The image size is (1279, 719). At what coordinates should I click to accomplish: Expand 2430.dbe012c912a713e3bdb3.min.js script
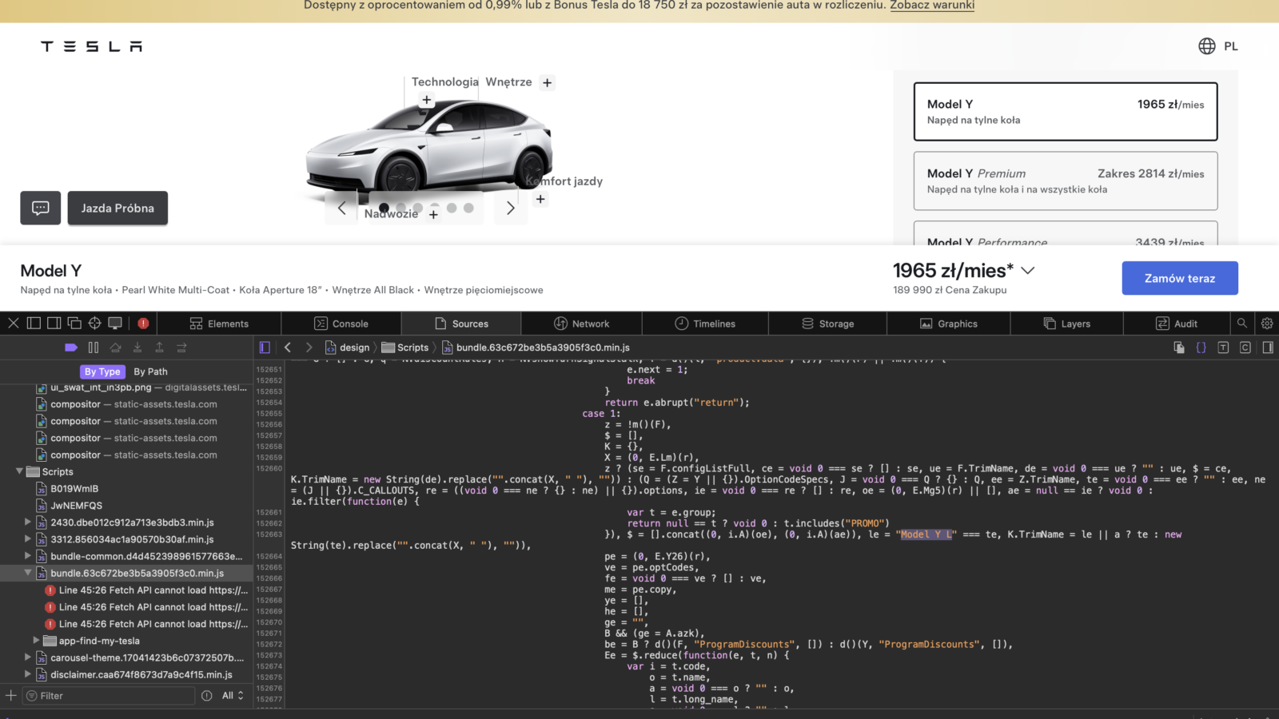coord(27,522)
